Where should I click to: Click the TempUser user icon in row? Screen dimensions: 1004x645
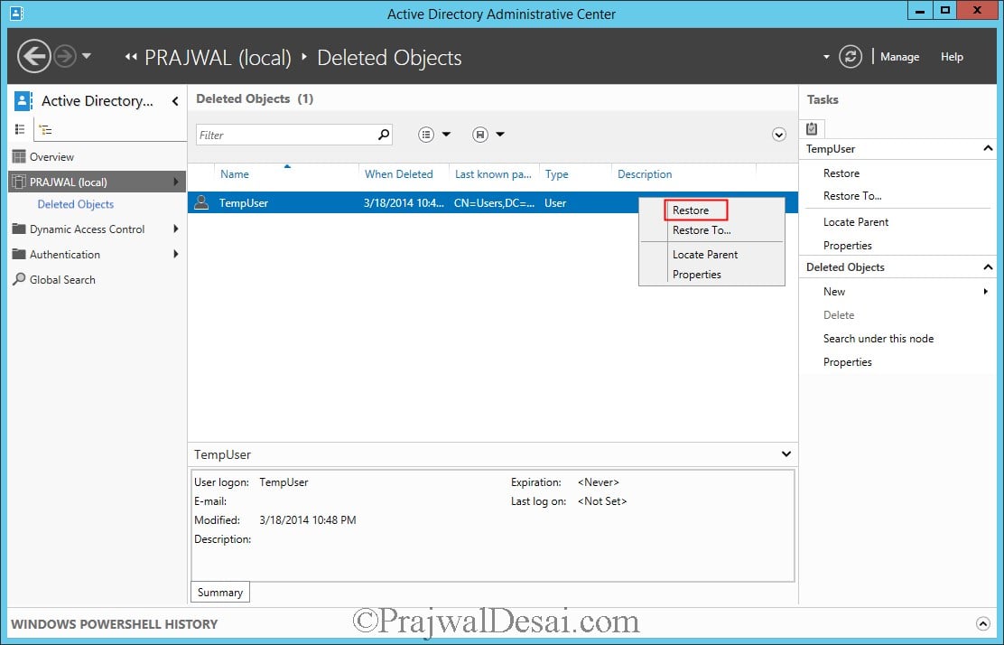tap(201, 202)
